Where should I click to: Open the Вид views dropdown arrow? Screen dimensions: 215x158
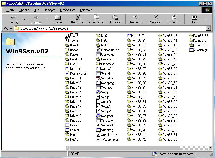pos(206,19)
